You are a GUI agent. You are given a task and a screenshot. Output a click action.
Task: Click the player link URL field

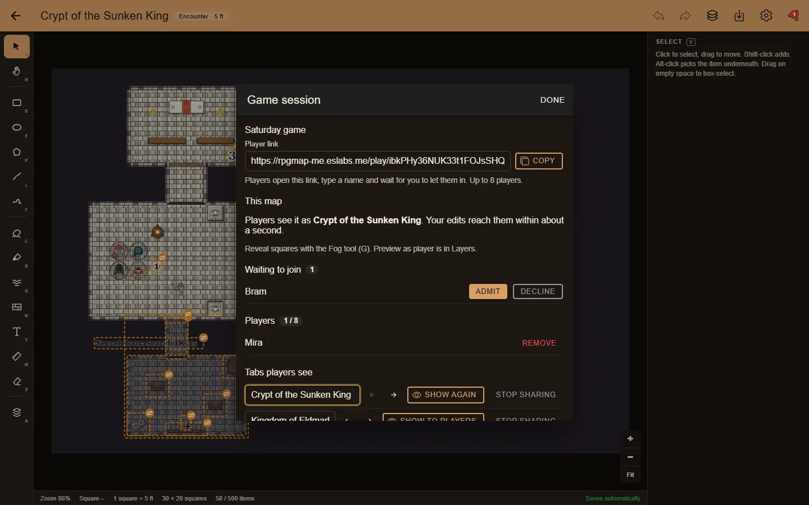[x=378, y=161]
